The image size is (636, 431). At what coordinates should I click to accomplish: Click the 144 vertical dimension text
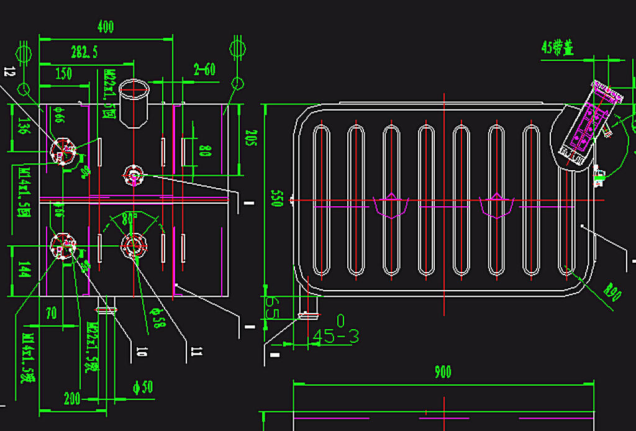click(x=24, y=269)
